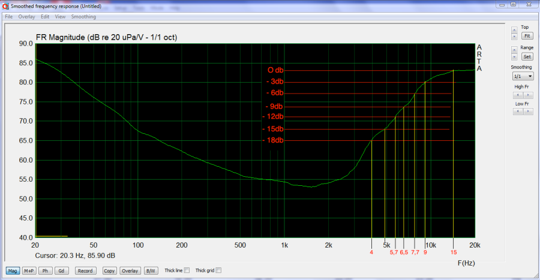
Task: Click the Copy button
Action: coord(109,271)
